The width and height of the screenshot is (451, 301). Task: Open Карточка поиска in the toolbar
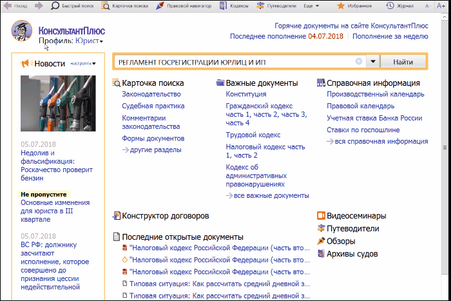click(x=125, y=6)
